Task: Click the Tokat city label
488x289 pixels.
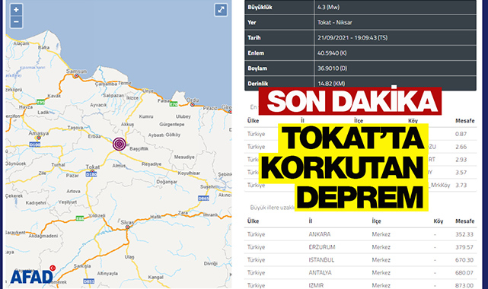Action: (93, 167)
